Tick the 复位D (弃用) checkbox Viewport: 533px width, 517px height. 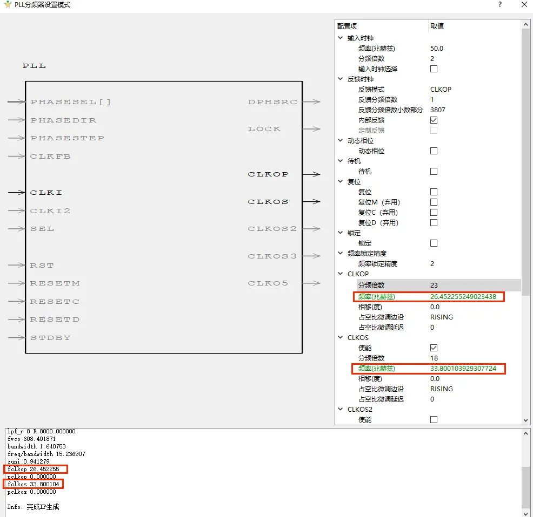point(434,223)
